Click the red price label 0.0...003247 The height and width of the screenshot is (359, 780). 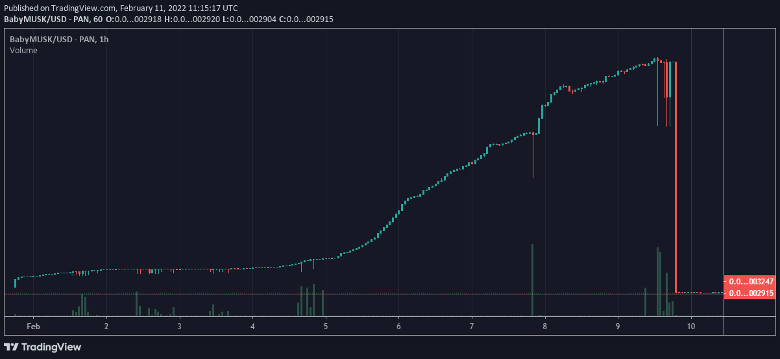pyautogui.click(x=749, y=282)
